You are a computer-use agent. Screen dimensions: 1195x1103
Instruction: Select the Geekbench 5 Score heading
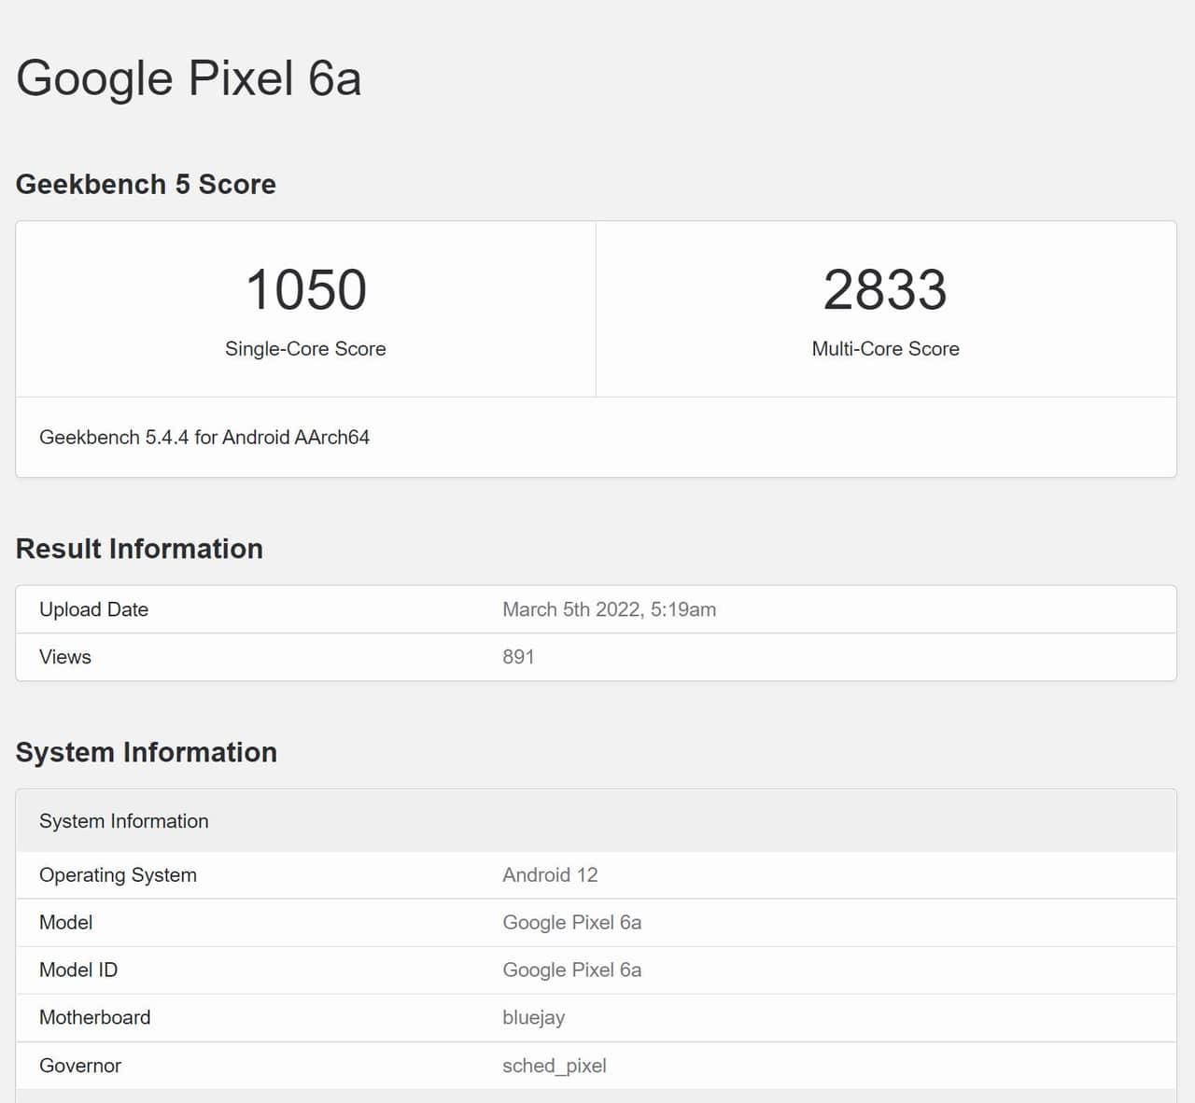pos(146,185)
